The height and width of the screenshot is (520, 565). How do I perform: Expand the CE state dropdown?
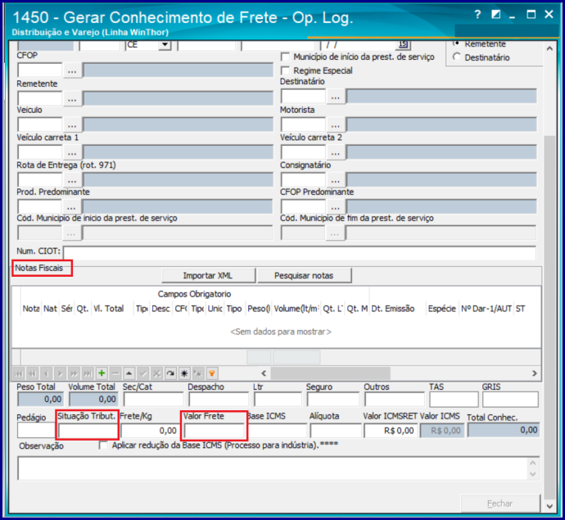(x=165, y=45)
